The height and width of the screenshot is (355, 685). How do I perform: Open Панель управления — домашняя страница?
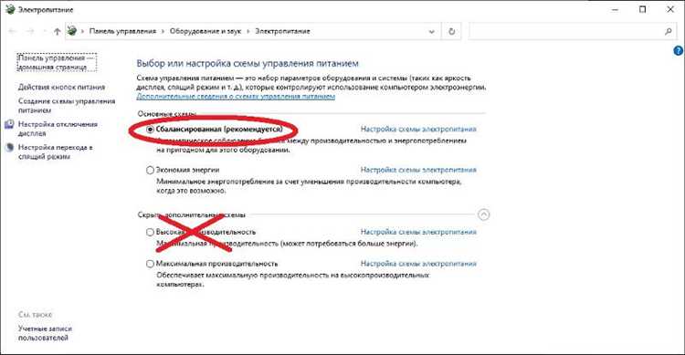57,62
